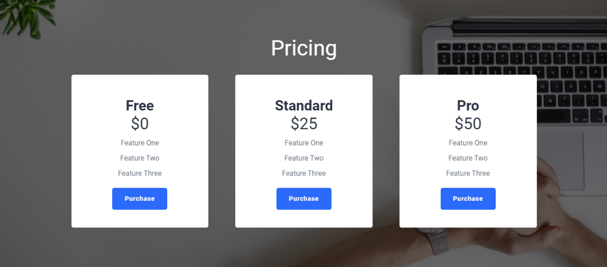The height and width of the screenshot is (267, 607).
Task: Click Purchase button in Free plan
Action: point(140,199)
